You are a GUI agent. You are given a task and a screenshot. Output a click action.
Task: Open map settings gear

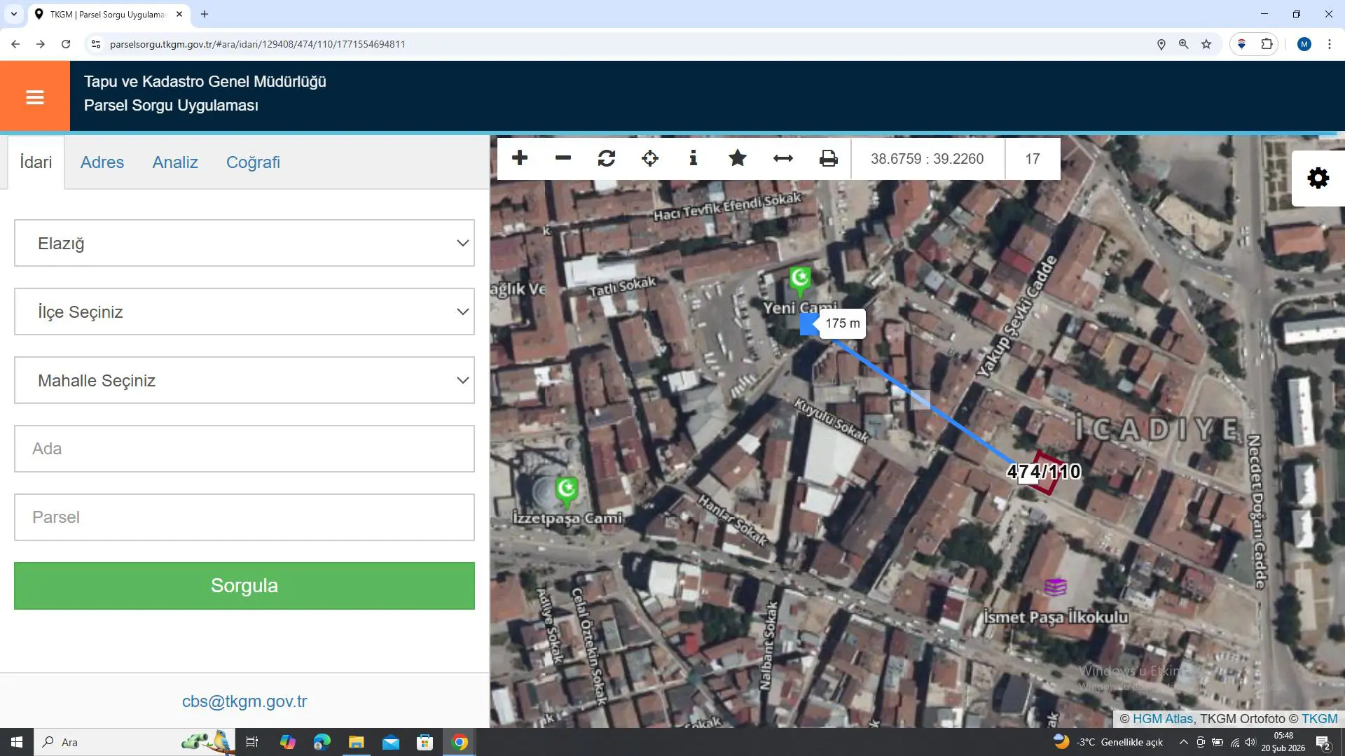[1318, 178]
